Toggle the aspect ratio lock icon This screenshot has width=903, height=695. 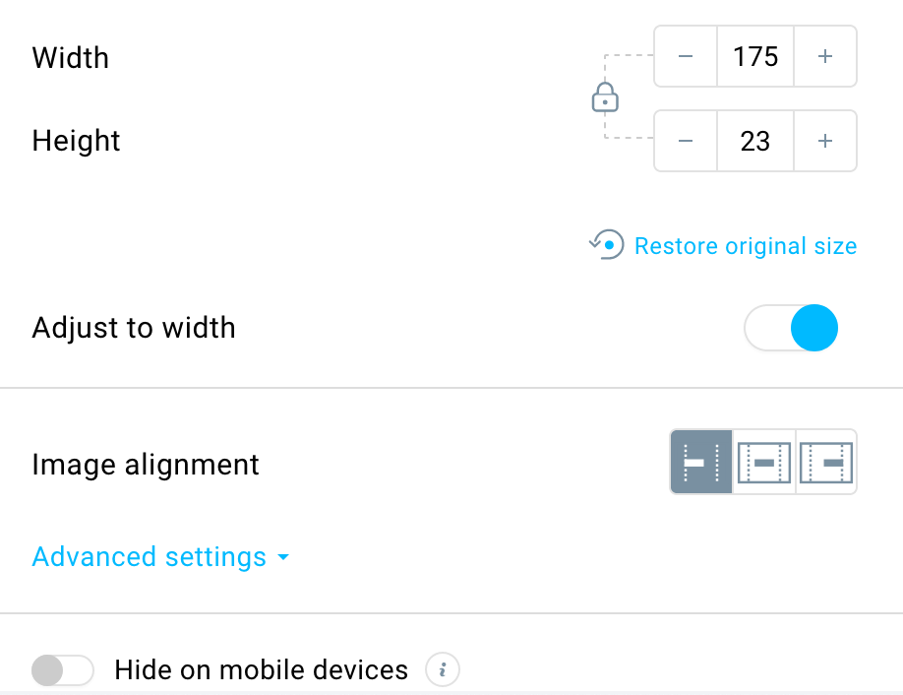coord(605,97)
